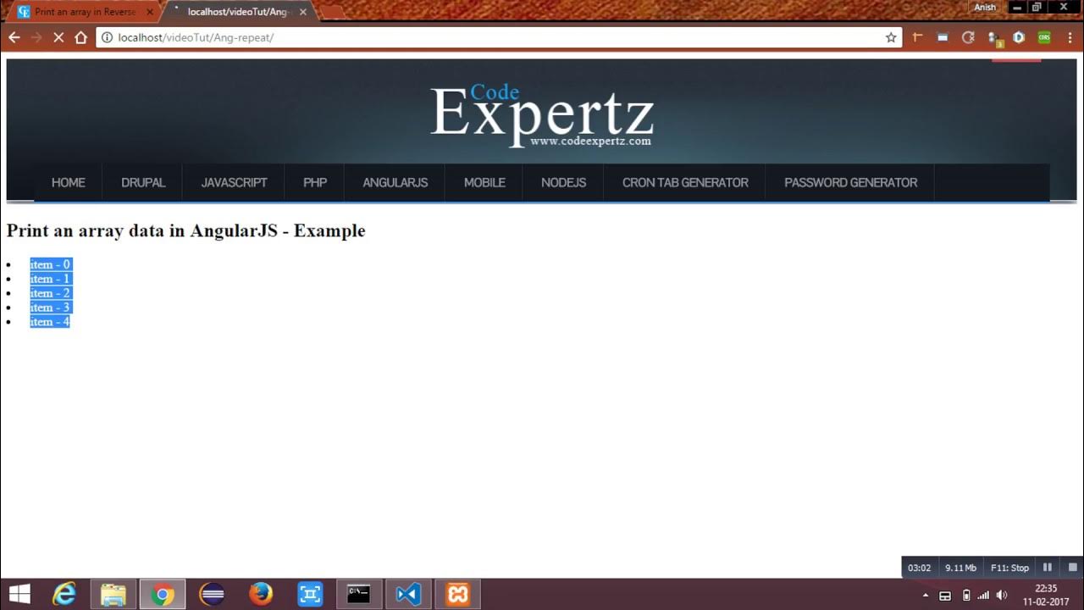This screenshot has height=610, width=1084.
Task: Check the battery status tray icon
Action: coord(966,595)
